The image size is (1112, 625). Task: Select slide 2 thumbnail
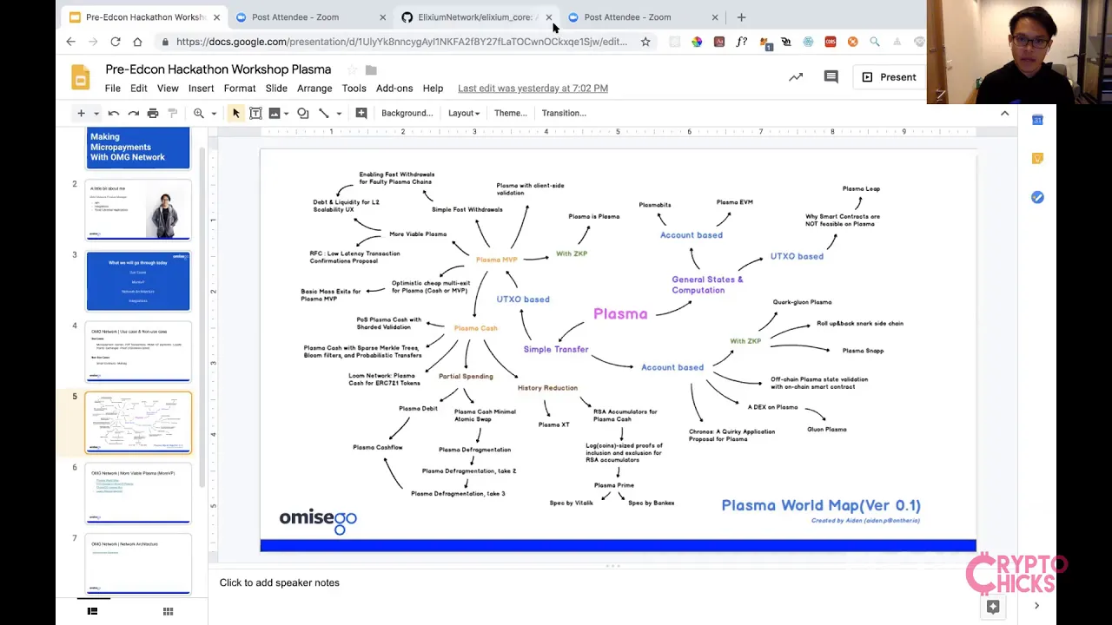(138, 210)
